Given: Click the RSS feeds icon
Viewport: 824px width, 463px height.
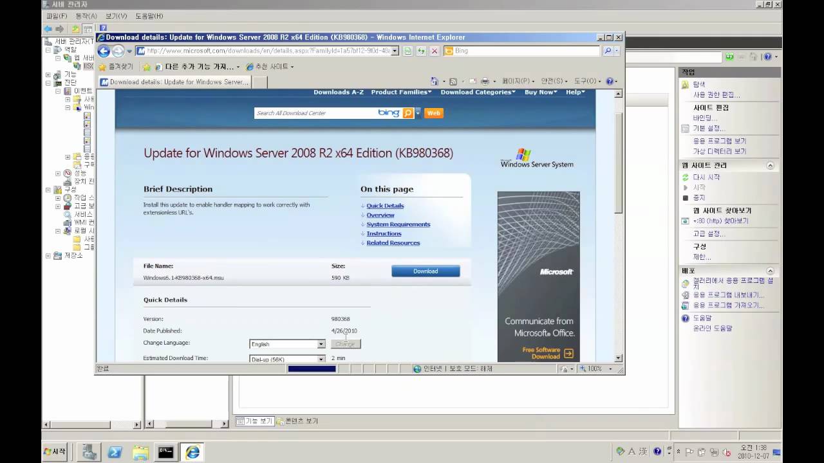Looking at the screenshot, I should pos(453,81).
